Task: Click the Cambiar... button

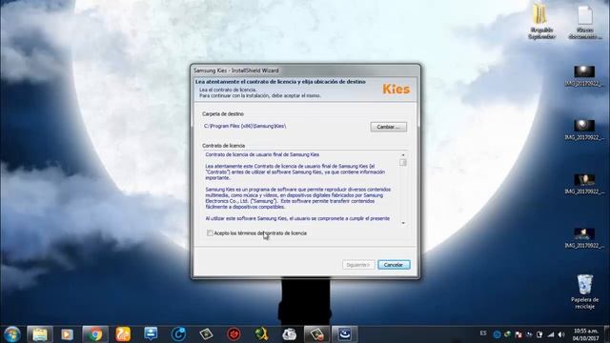Action: click(x=389, y=127)
